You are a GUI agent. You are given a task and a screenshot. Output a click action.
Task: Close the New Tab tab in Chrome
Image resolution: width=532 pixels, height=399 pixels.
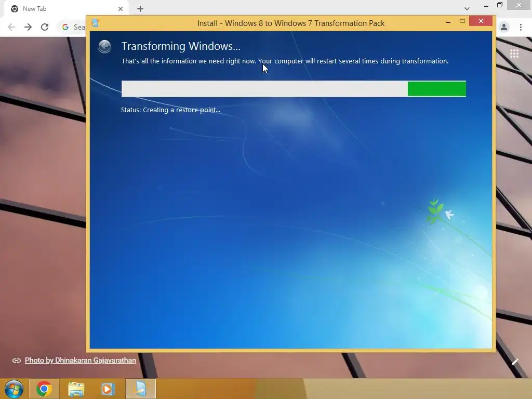point(121,9)
